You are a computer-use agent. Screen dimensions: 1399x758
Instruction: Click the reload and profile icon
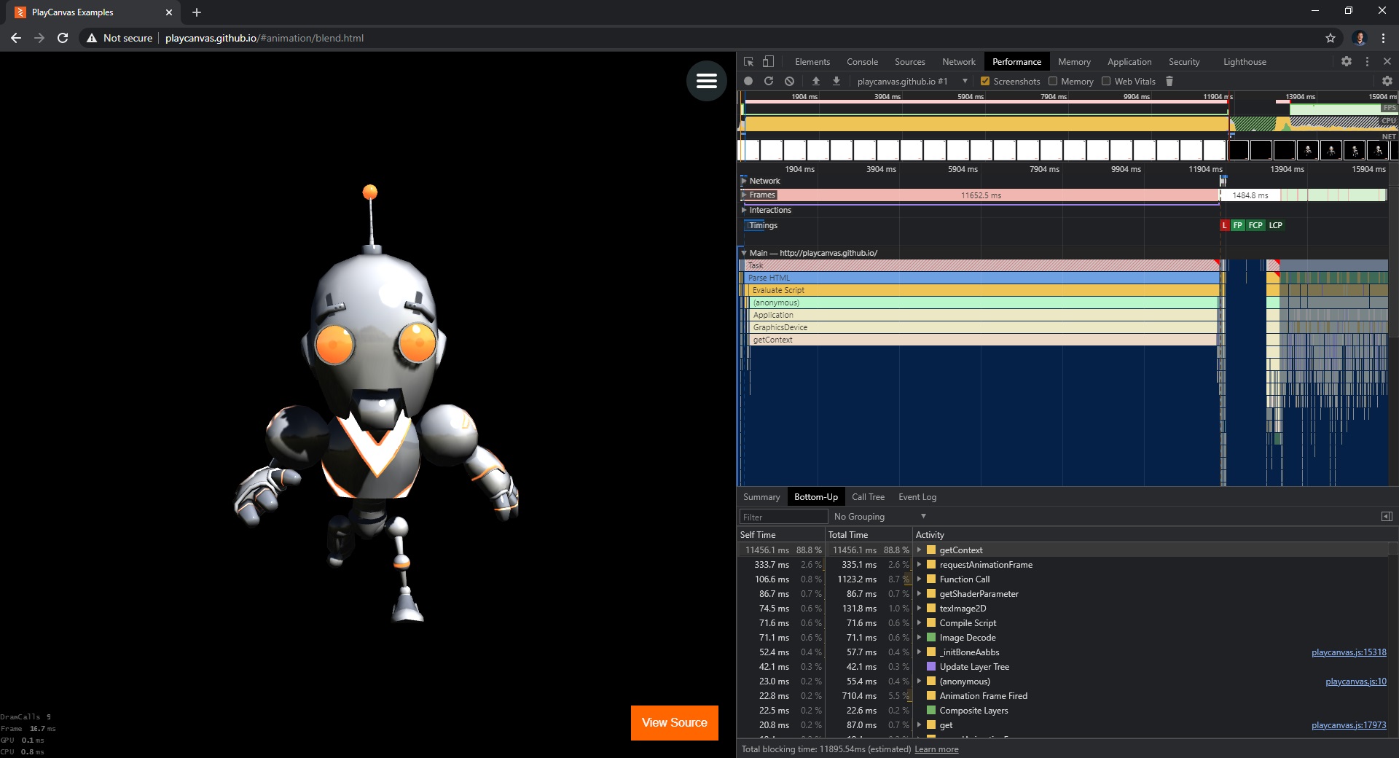click(x=769, y=81)
